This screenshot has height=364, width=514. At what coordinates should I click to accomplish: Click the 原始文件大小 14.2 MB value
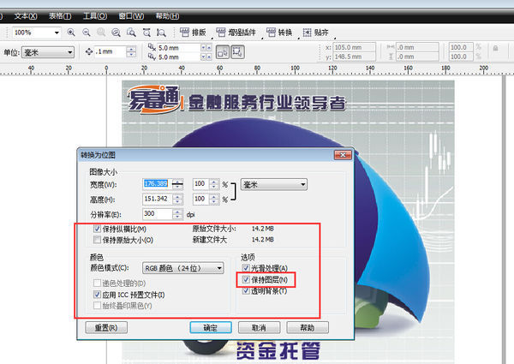point(263,229)
